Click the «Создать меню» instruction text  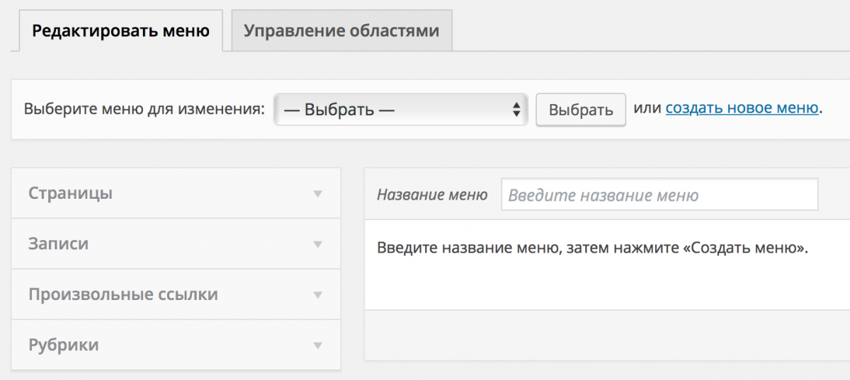tap(592, 249)
